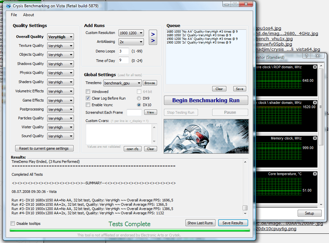Open the Texture Quality dropdown
329x243 pixels.
point(60,46)
